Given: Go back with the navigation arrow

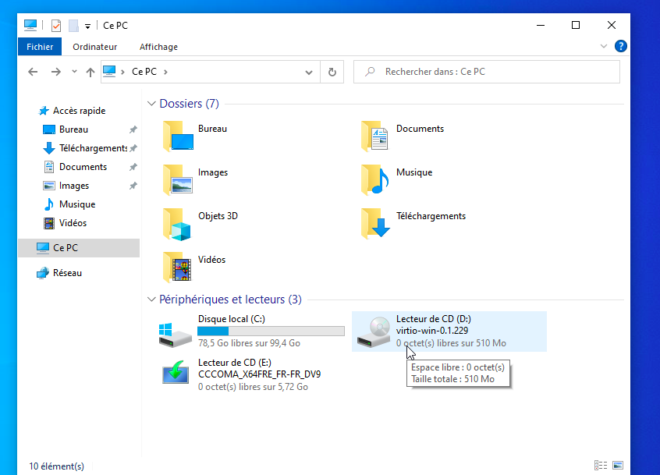Looking at the screenshot, I should pyautogui.click(x=32, y=71).
